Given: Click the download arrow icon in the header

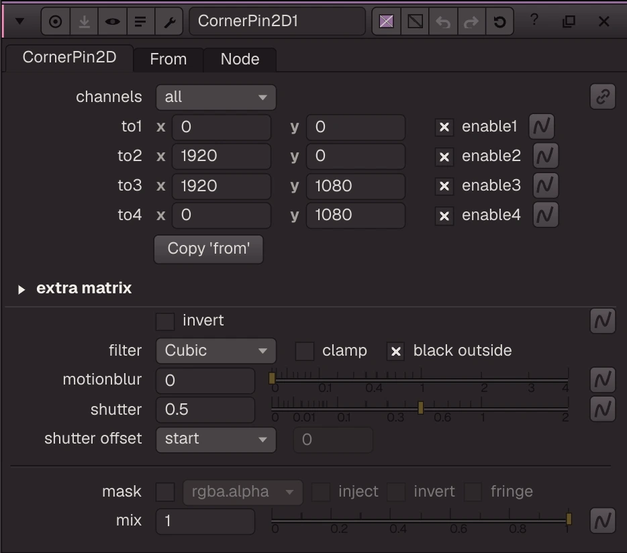Looking at the screenshot, I should [x=84, y=21].
